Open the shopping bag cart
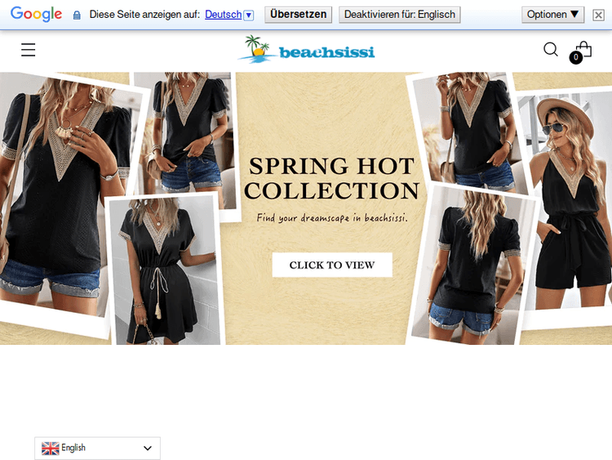Screen dimensions: 612x460 point(583,49)
